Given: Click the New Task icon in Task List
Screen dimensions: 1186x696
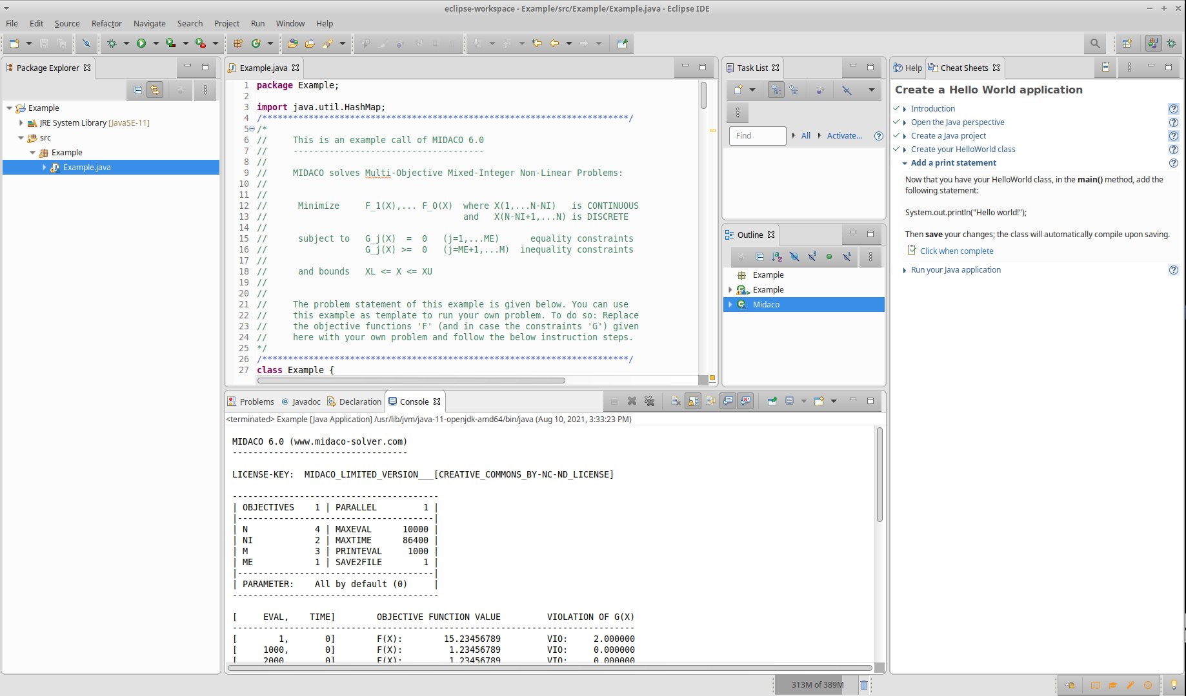Looking at the screenshot, I should [x=738, y=90].
